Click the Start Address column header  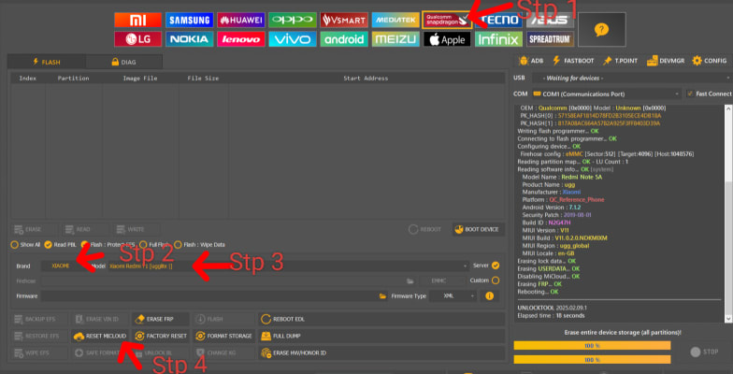click(366, 79)
